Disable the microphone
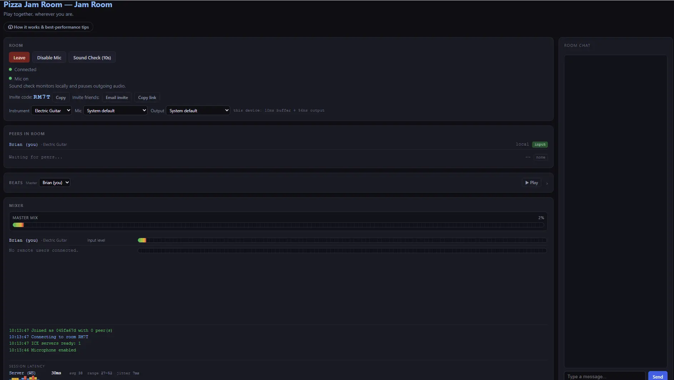Screen dimensions: 674x380 pyautogui.click(x=49, y=58)
